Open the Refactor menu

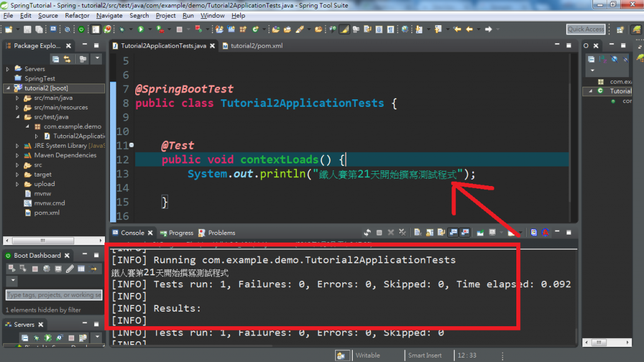click(x=77, y=16)
